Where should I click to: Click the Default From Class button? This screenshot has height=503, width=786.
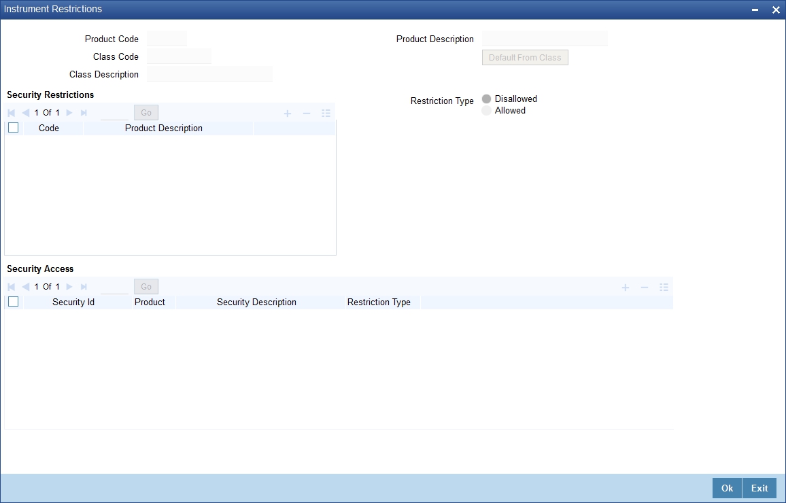[525, 58]
